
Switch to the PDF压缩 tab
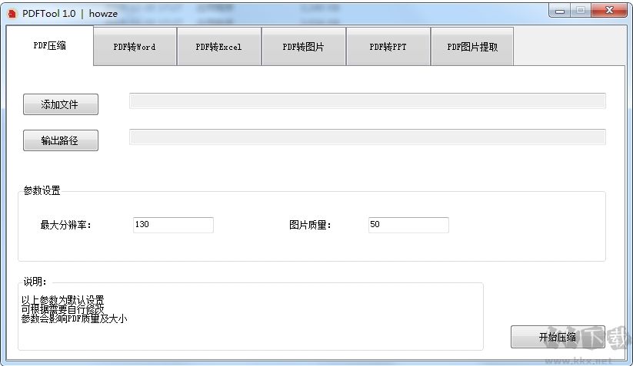pos(50,45)
